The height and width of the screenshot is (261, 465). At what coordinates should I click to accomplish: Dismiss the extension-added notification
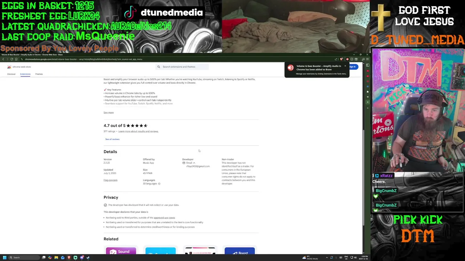coord(345,66)
